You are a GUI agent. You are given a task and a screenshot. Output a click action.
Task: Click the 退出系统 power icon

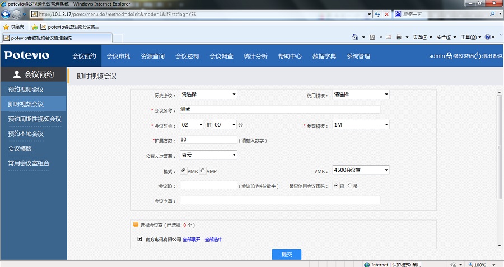(478, 56)
